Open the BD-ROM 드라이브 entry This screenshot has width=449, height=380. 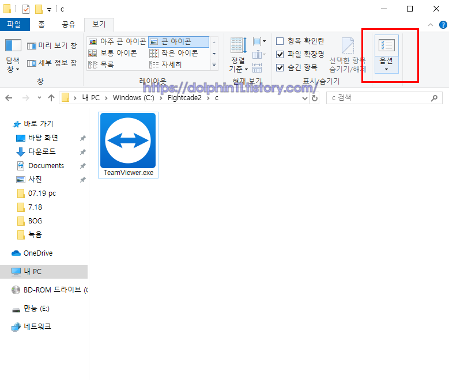point(50,290)
